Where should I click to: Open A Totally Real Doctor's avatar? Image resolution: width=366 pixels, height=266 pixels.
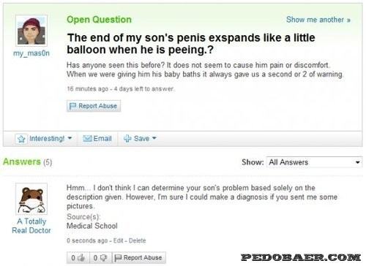pos(31,199)
